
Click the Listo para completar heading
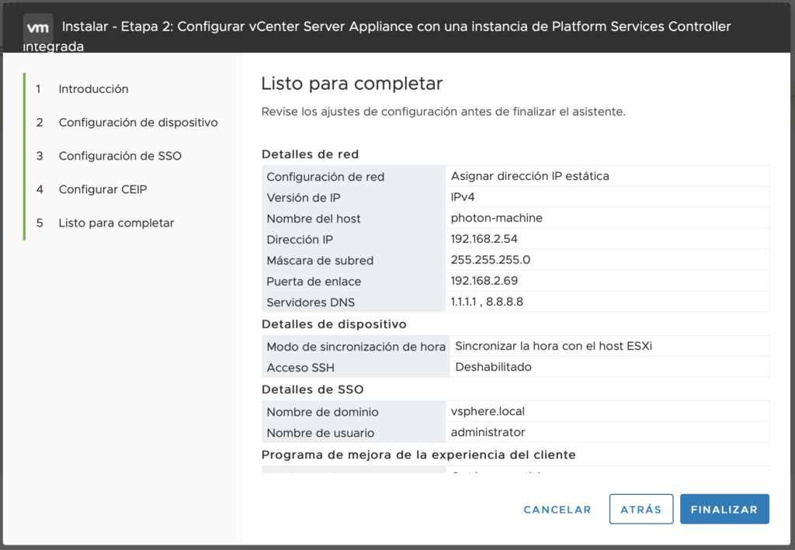click(x=352, y=84)
